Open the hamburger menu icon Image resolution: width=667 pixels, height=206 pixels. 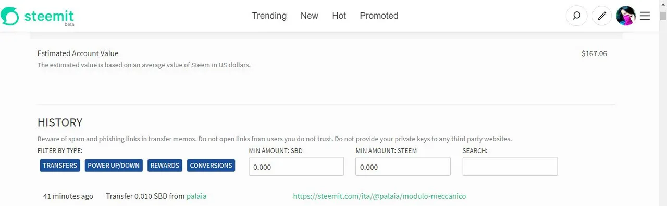[645, 16]
